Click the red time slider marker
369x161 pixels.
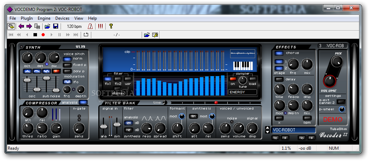(x=216, y=103)
